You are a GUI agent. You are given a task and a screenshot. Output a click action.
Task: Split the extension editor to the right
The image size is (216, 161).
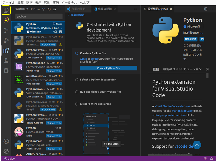tap(206, 9)
